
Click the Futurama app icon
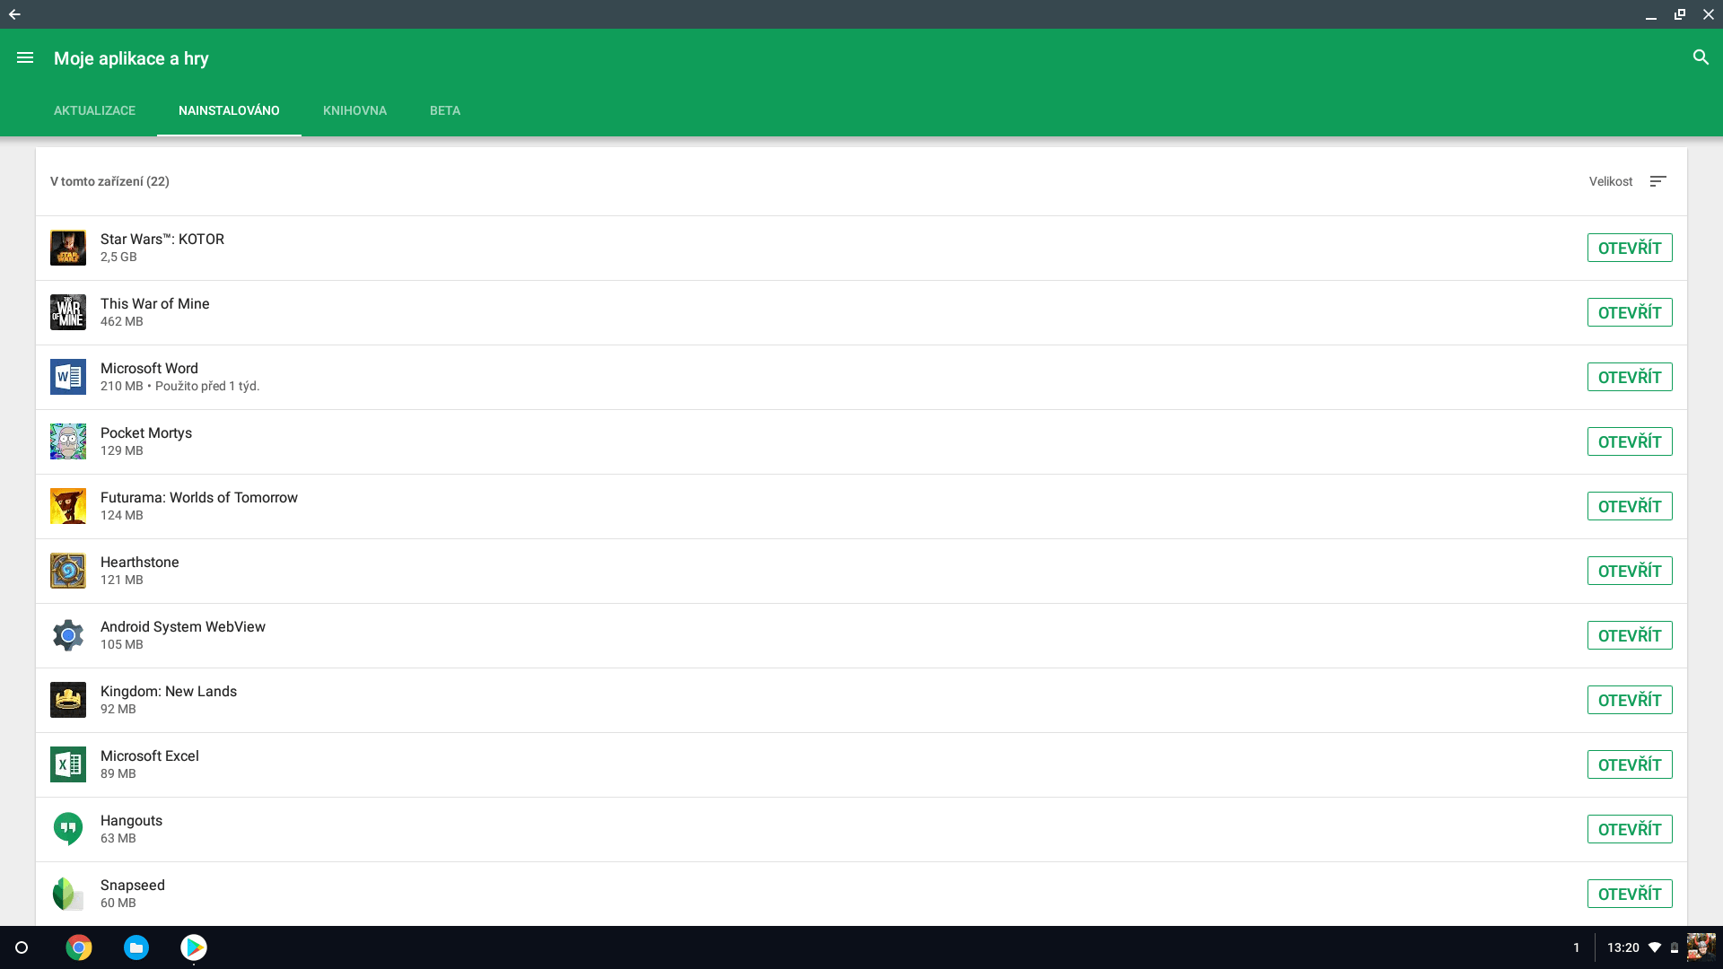[68, 506]
